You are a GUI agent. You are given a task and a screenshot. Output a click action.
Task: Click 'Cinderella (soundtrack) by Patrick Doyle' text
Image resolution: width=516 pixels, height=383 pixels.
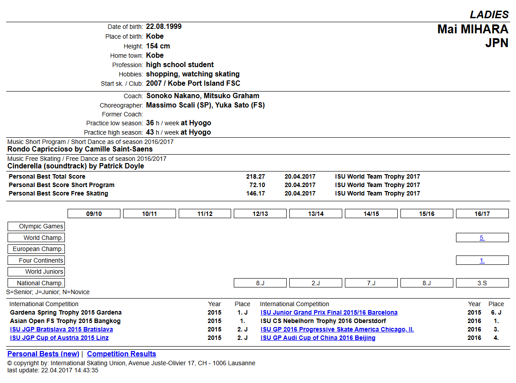point(76,166)
